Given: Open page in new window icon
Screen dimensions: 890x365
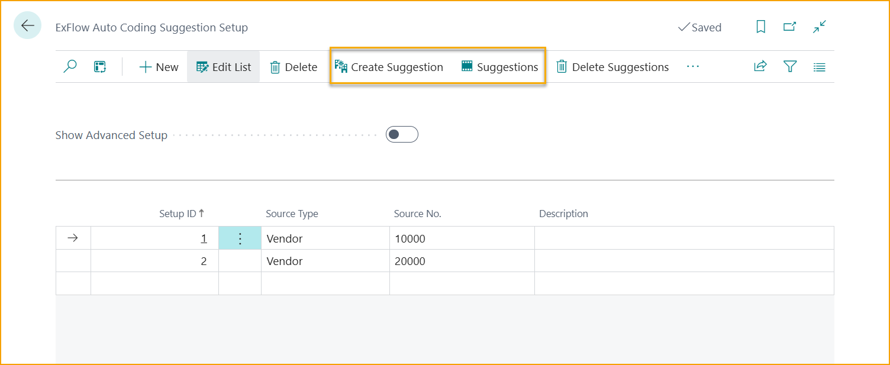Looking at the screenshot, I should coord(789,27).
